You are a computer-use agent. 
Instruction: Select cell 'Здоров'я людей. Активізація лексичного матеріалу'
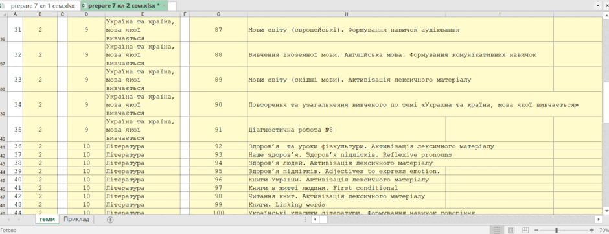click(x=347, y=163)
